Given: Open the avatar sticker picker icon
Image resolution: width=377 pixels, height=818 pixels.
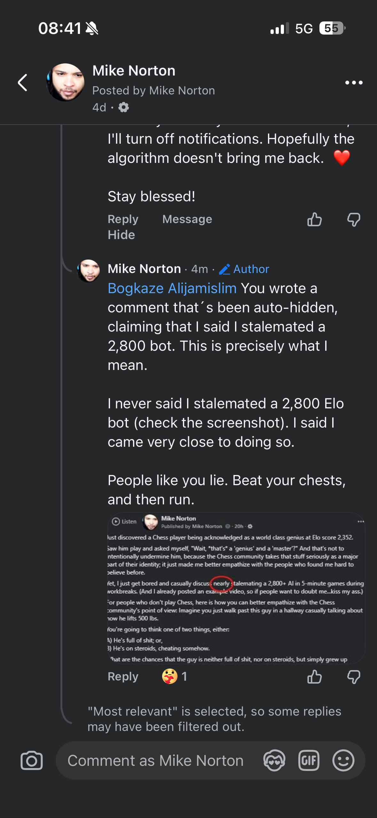Looking at the screenshot, I should (x=274, y=760).
